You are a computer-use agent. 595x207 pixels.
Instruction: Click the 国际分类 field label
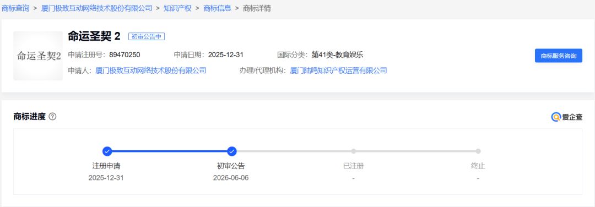coord(292,55)
